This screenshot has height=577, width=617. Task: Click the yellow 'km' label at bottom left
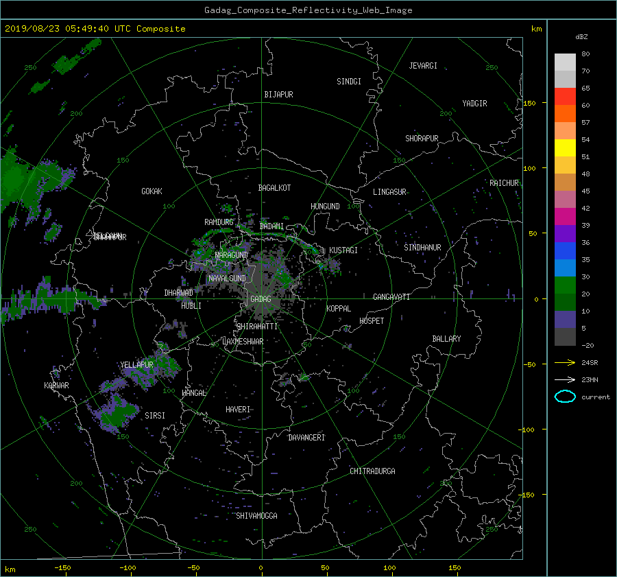(10, 569)
